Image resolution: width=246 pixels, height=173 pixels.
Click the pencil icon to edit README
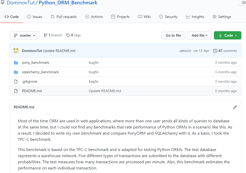pyautogui.click(x=235, y=107)
